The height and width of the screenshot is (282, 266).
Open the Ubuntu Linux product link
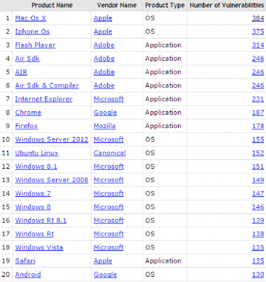pyautogui.click(x=37, y=153)
